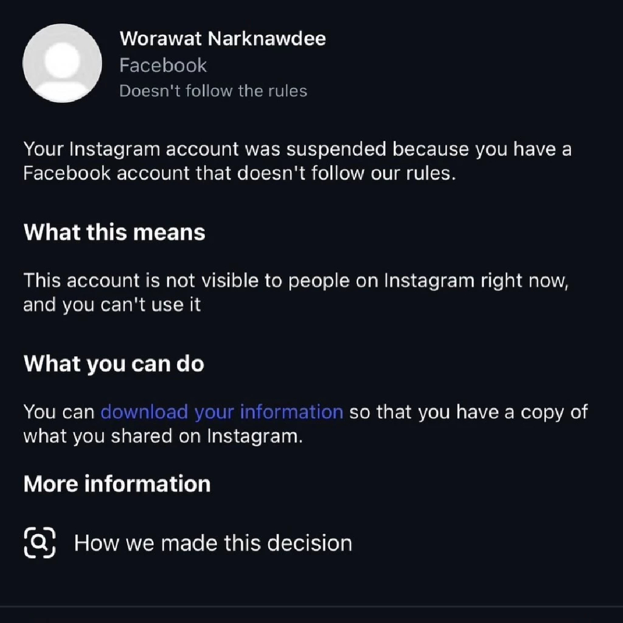The image size is (623, 623).
Task: Tap the blank profile avatar
Action: coord(62,63)
